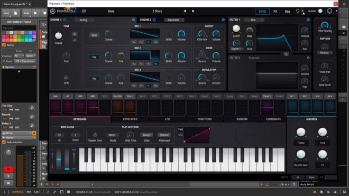Toggle OSC 3 Key button

[x=94, y=79]
